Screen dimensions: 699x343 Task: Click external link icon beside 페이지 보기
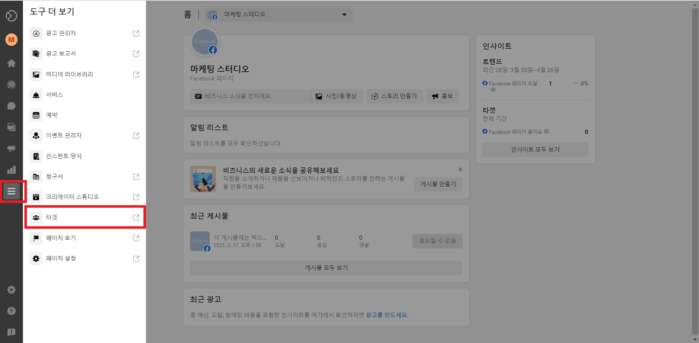136,238
